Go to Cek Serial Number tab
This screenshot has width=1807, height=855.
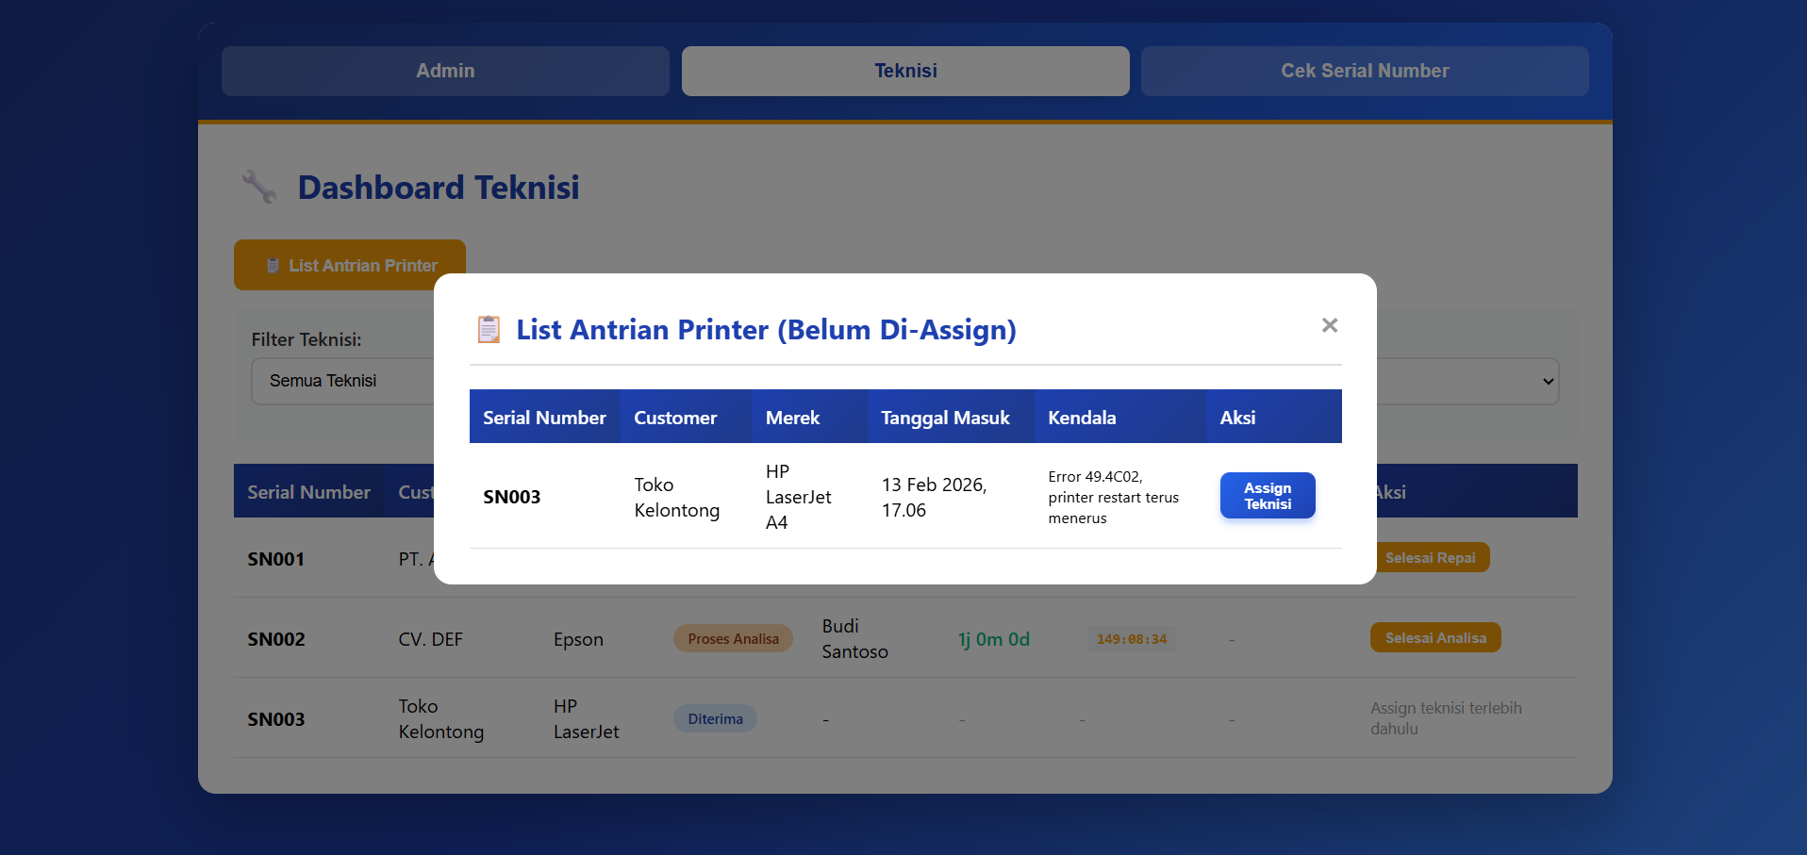(x=1364, y=71)
